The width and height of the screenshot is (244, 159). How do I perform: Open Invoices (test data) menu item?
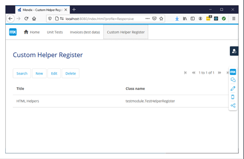click(85, 32)
